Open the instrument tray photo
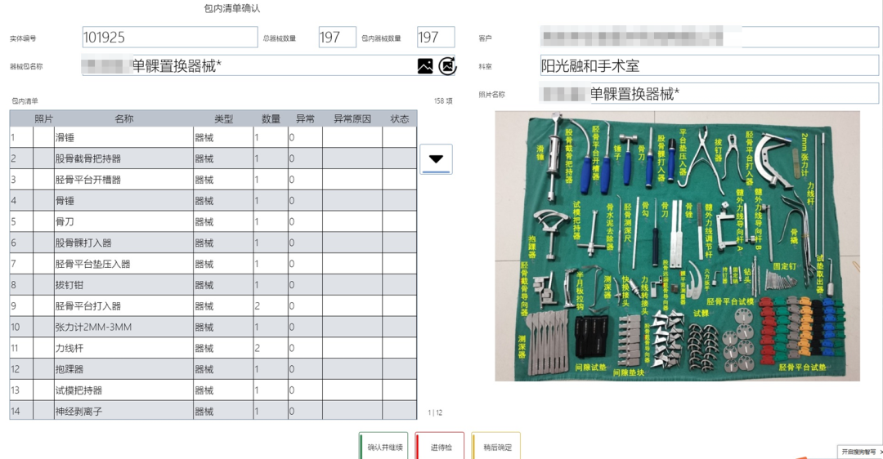This screenshot has height=459, width=883. [678, 246]
